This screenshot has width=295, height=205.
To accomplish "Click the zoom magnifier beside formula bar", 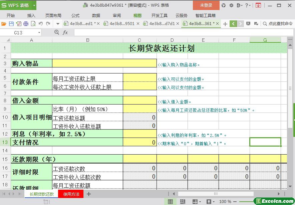I will pyautogui.click(x=57, y=32).
